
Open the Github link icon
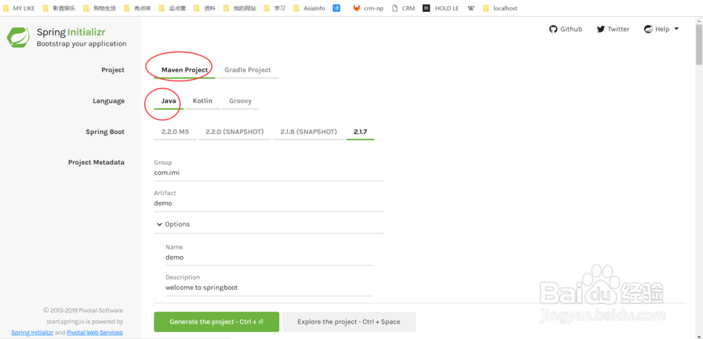click(x=553, y=29)
